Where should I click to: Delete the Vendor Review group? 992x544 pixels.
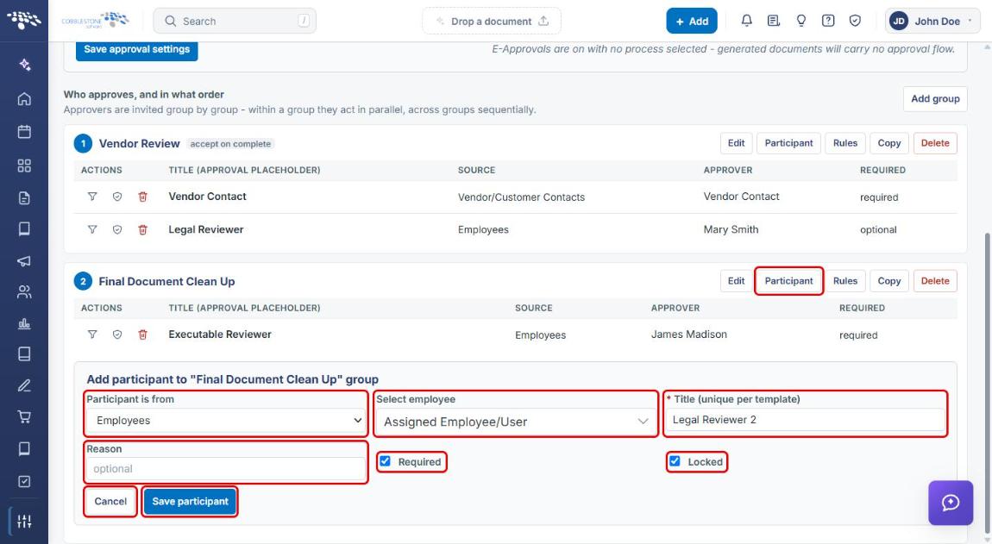coord(935,143)
